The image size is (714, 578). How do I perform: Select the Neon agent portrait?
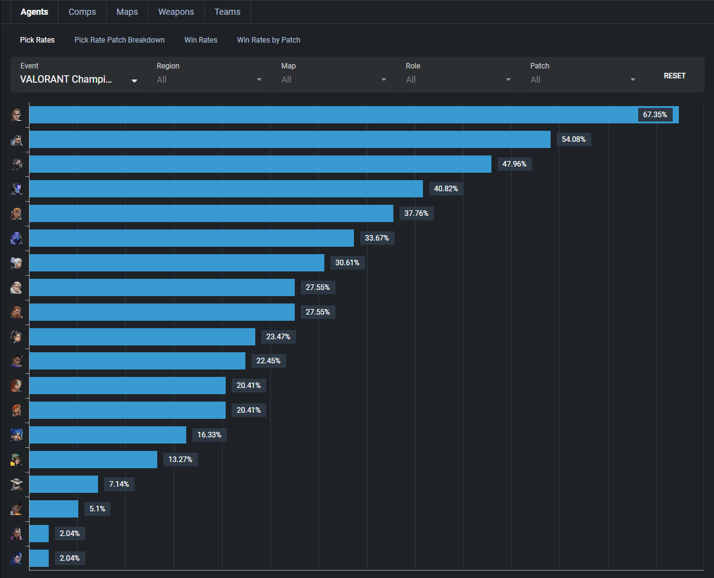17,434
